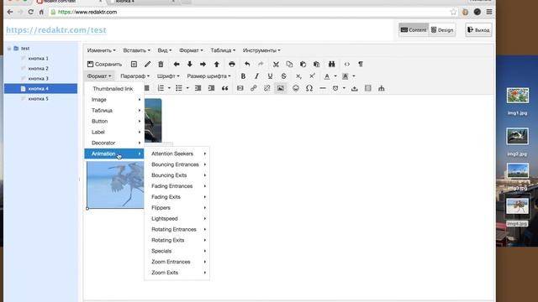538x302 pixels.
Task: Toggle show invisible characters pilcrow icon
Action: (361, 64)
